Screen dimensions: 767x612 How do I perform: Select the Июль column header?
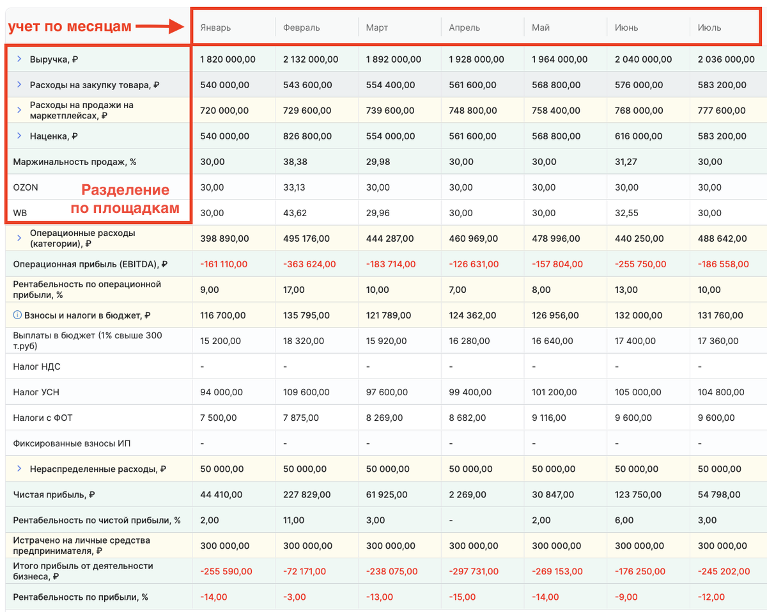coord(709,27)
